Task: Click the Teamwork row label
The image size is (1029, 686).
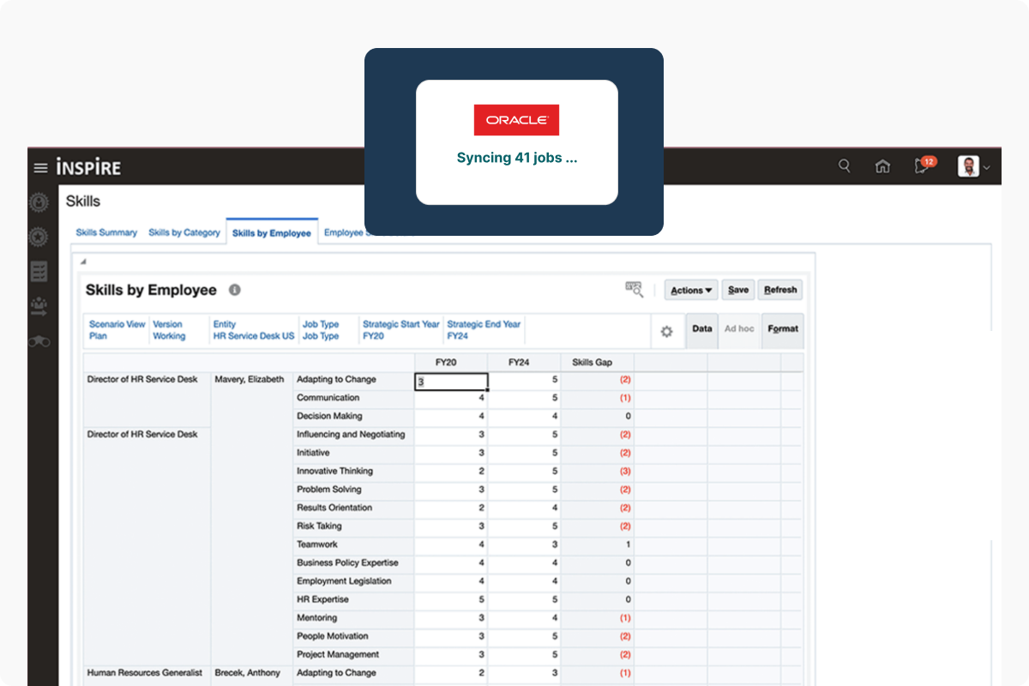Action: pos(317,545)
